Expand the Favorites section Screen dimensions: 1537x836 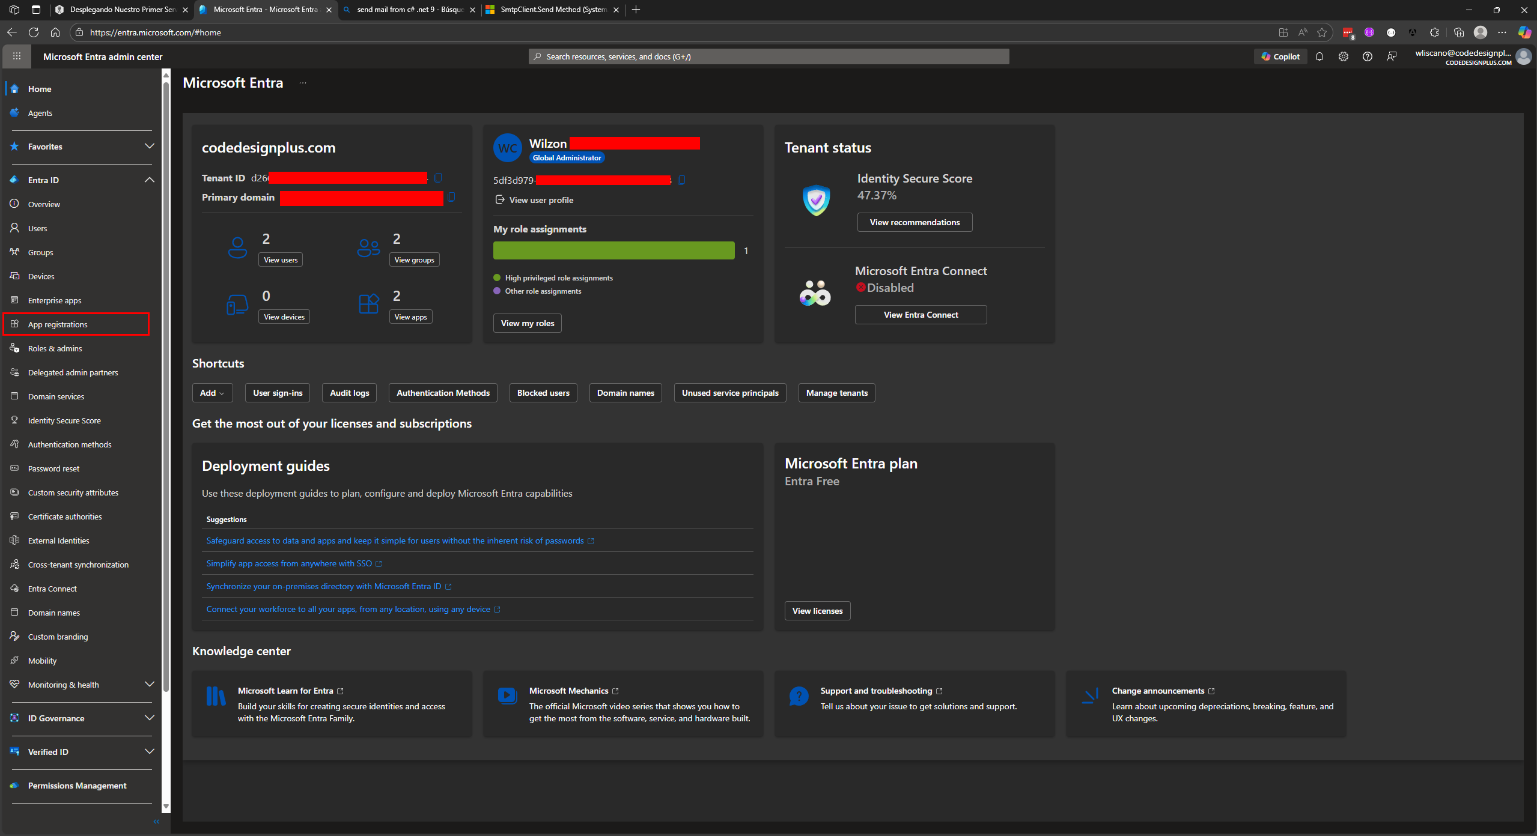tap(150, 147)
